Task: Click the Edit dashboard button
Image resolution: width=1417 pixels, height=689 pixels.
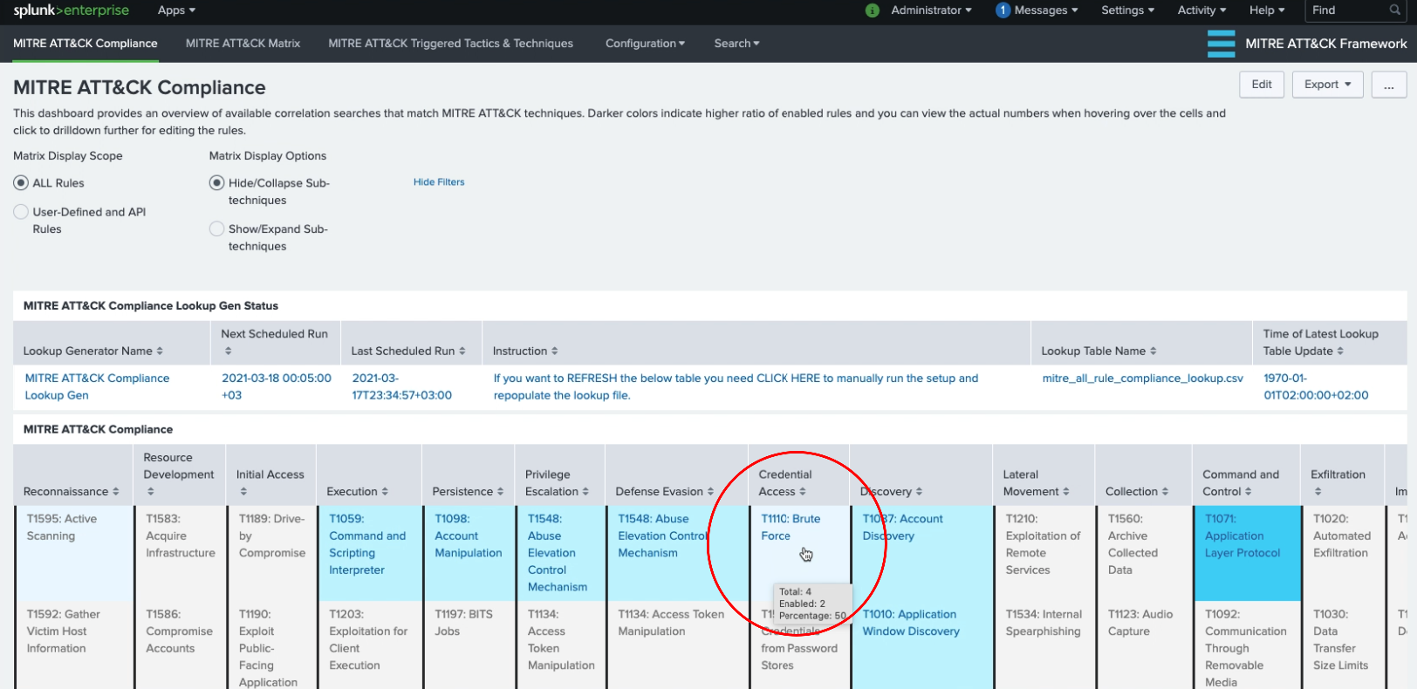Action: [x=1262, y=85]
